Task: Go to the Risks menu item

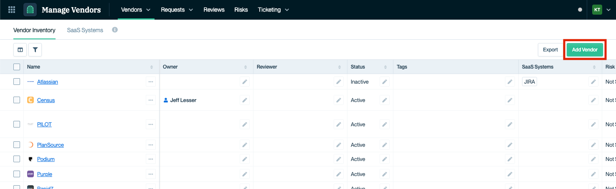Action: (x=241, y=10)
